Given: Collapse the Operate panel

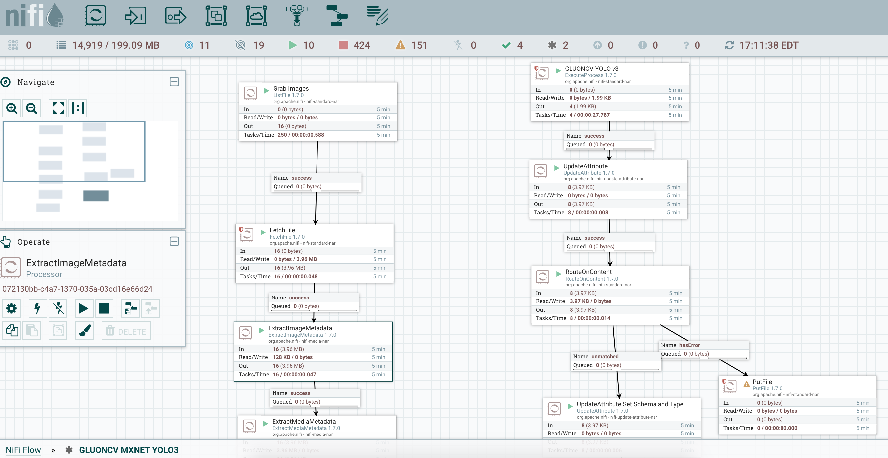Looking at the screenshot, I should (174, 242).
